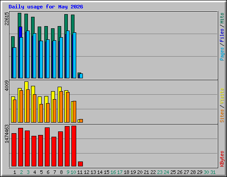This screenshot has height=177, width=227.
Task: Click day 27 on the axis
Action: [186, 172]
